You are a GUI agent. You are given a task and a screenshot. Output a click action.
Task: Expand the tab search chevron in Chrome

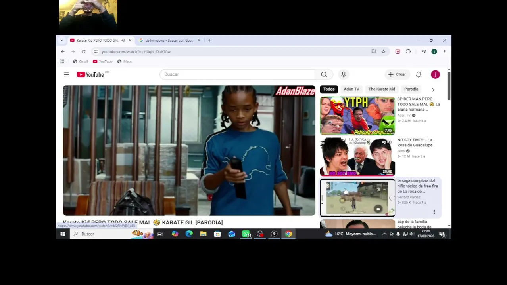(61, 40)
